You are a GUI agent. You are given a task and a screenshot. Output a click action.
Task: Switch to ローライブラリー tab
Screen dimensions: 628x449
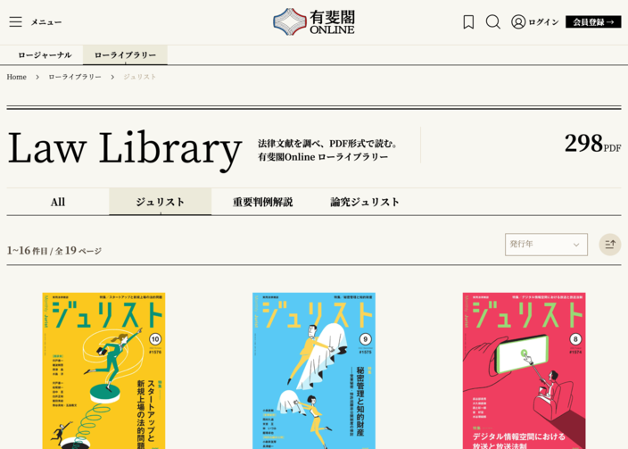click(x=125, y=55)
